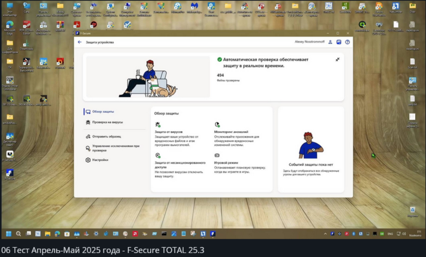The image size is (426, 257).
Task: Select Display Driver Uninstaller desktop icon
Action: pyautogui.click(x=10, y=83)
